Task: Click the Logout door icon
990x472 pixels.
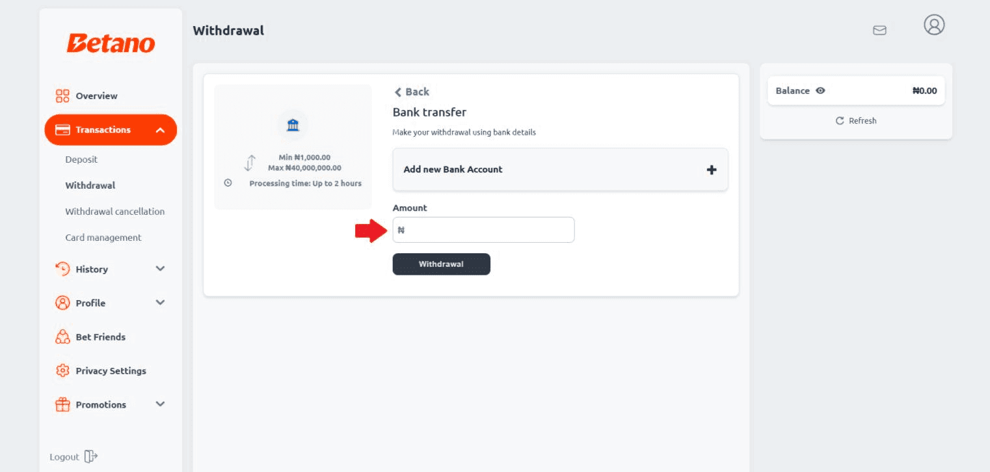Action: [91, 456]
